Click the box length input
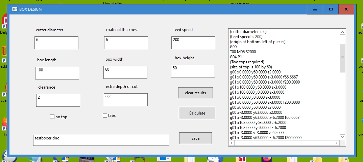 click(57, 73)
